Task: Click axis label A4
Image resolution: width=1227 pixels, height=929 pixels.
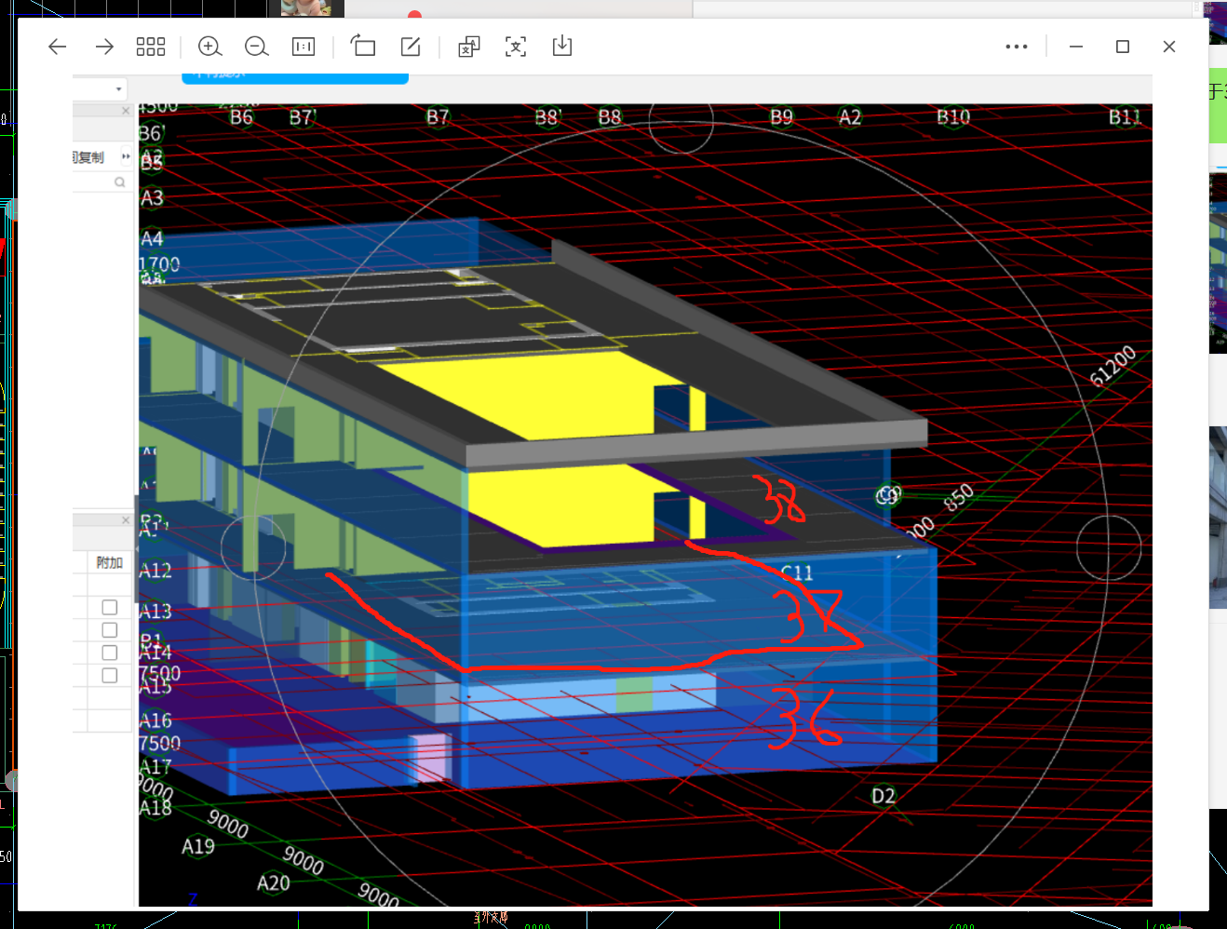Action: pyautogui.click(x=152, y=239)
